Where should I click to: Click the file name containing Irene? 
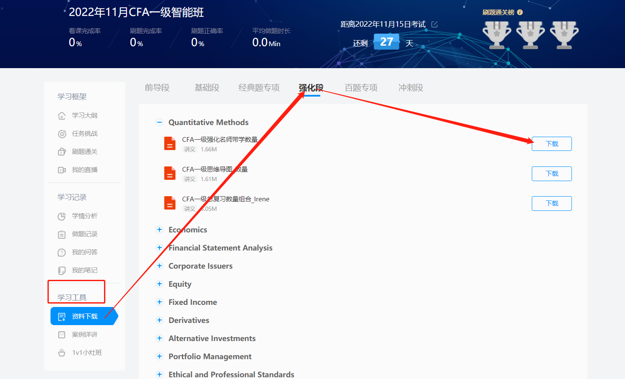click(226, 199)
